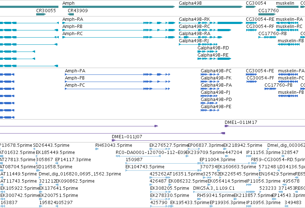305x208 pixels.
Task: Click the Galpha49B-RD transcript
Action: (208, 52)
